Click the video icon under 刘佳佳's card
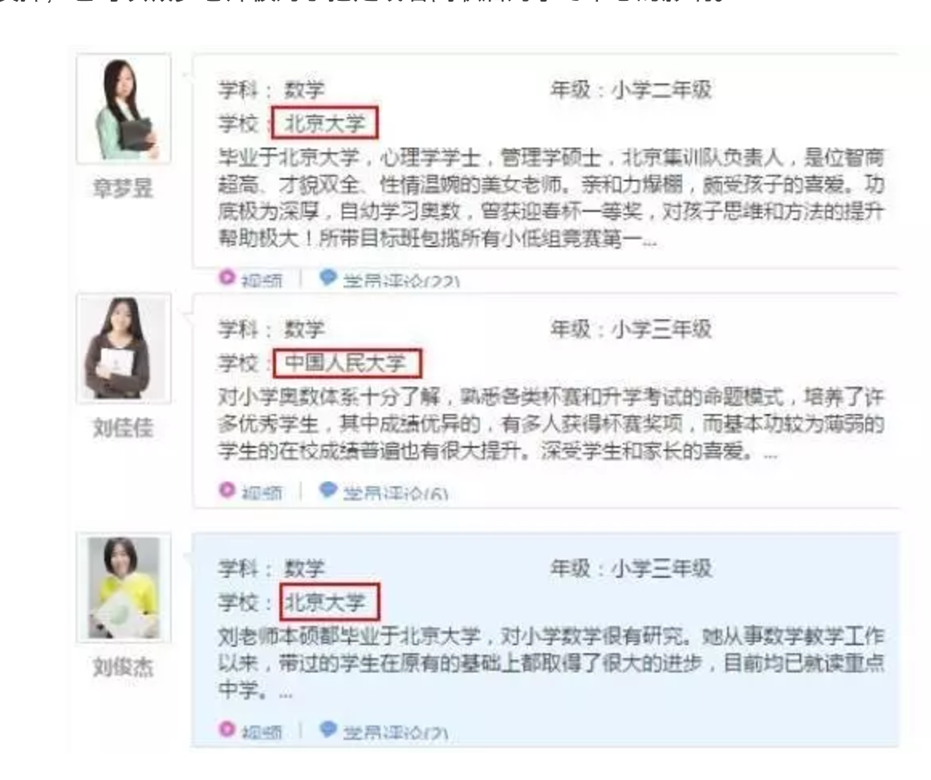The height and width of the screenshot is (780, 931). (x=227, y=490)
